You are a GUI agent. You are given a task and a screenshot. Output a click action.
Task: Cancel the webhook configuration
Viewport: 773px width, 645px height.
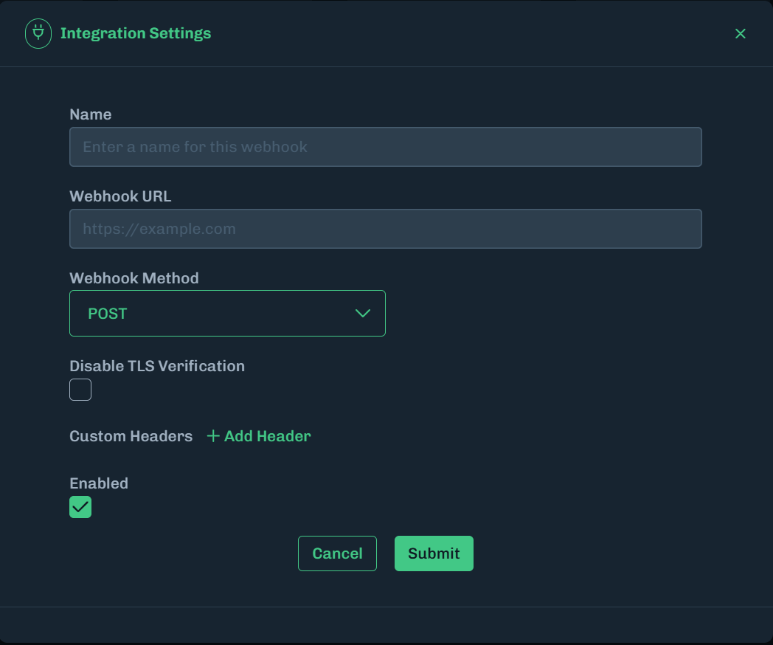(337, 553)
